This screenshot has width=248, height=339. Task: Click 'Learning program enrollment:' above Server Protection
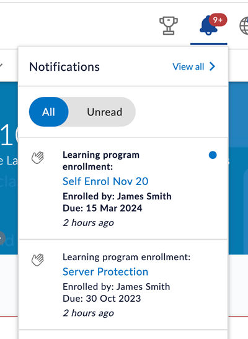pos(126,257)
